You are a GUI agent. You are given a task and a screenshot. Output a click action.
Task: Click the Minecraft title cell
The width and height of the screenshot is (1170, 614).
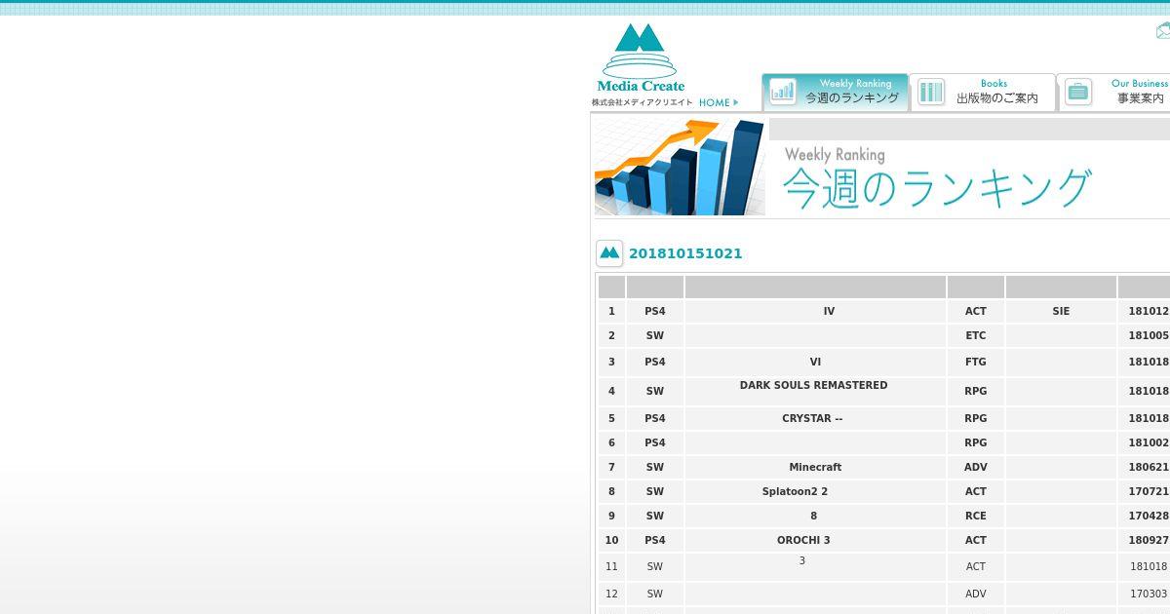click(815, 467)
